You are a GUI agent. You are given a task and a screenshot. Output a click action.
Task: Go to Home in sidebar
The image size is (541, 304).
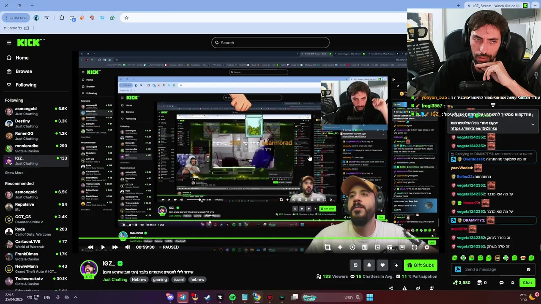point(18,58)
